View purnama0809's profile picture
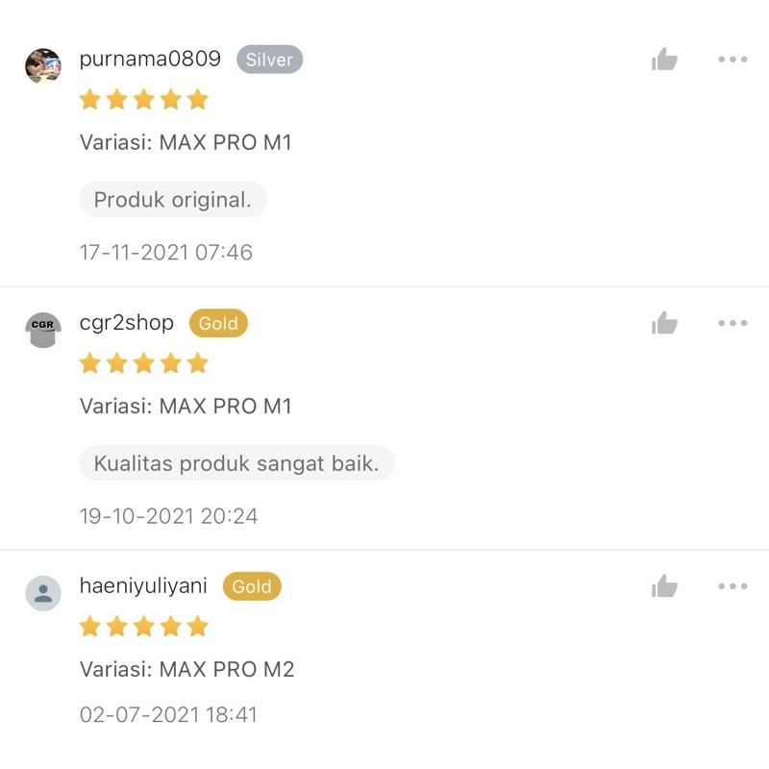This screenshot has width=769, height=769. 43,65
